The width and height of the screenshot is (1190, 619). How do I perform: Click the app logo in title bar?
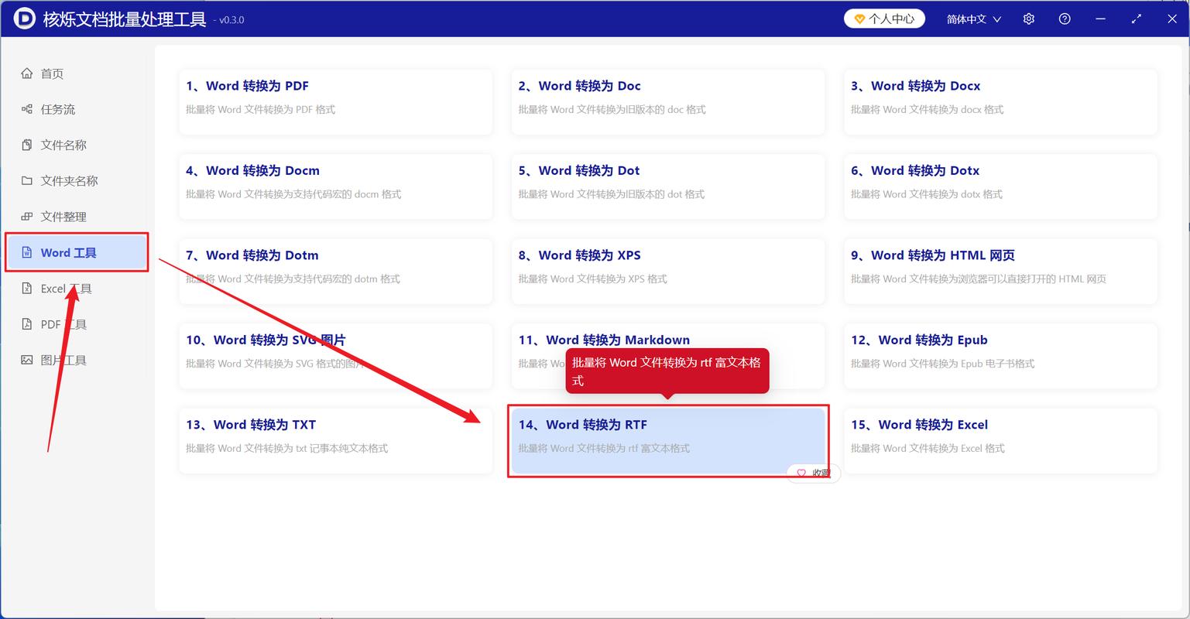point(24,19)
